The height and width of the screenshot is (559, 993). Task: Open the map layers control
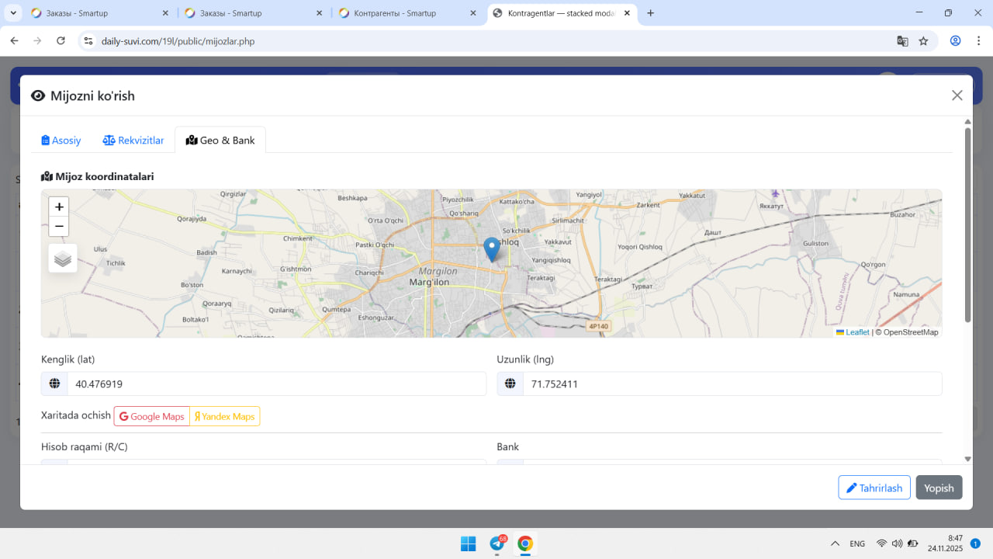[63, 259]
